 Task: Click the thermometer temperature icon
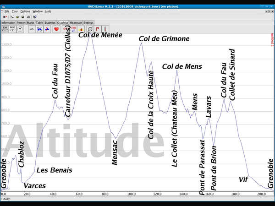click(x=105, y=29)
